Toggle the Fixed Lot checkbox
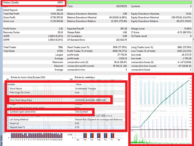Viewport: 194px width, 146px height. [x=8, y=123]
